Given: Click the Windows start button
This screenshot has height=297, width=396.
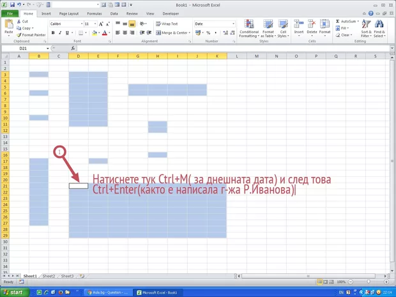Looking at the screenshot, I should 15,293.
